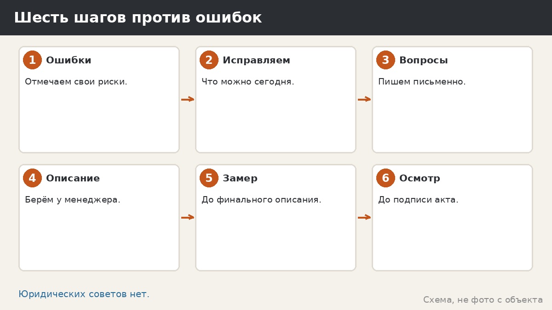Screen dimensions: 552x310
Task: Click the arrow between Исправляем and Вопросы cards
Action: [364, 99]
